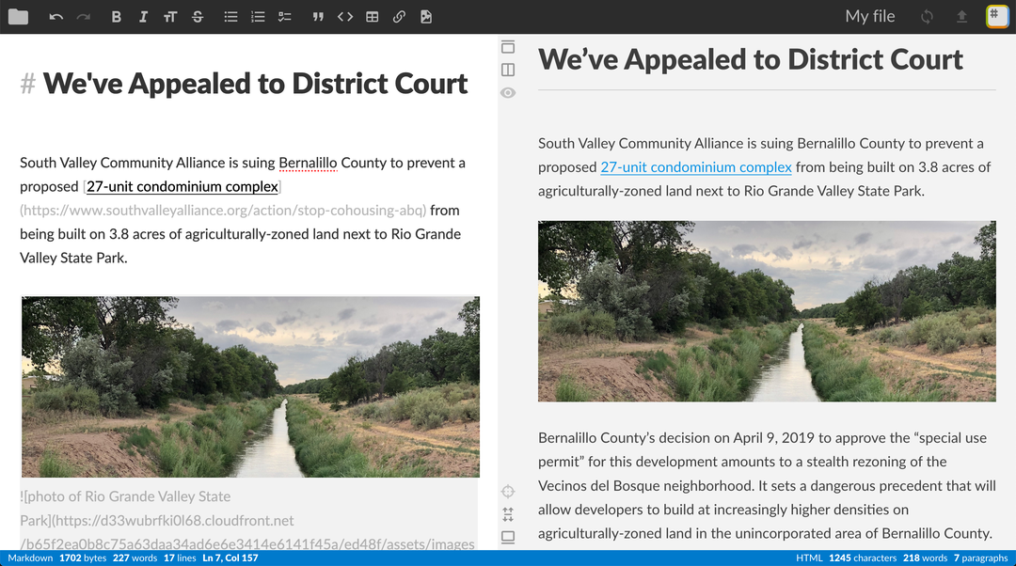Apply bold formatting from toolbar
The height and width of the screenshot is (566, 1016).
[x=116, y=17]
